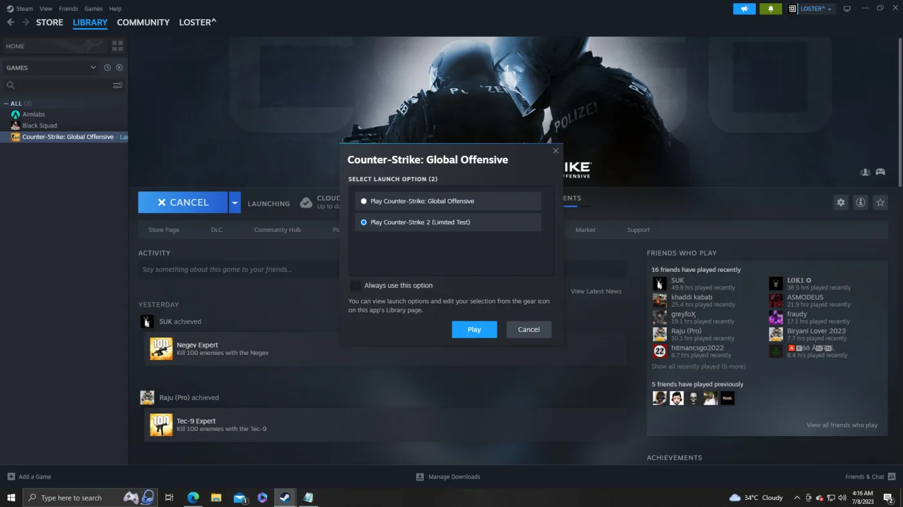This screenshot has height=507, width=903.
Task: Open the green notifications bell
Action: point(770,9)
